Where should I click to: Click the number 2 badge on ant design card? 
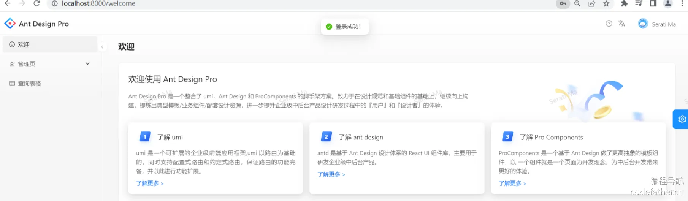(326, 136)
